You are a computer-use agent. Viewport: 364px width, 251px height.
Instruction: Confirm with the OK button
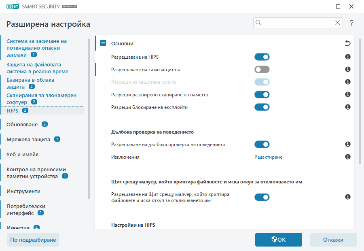[x=279, y=240]
